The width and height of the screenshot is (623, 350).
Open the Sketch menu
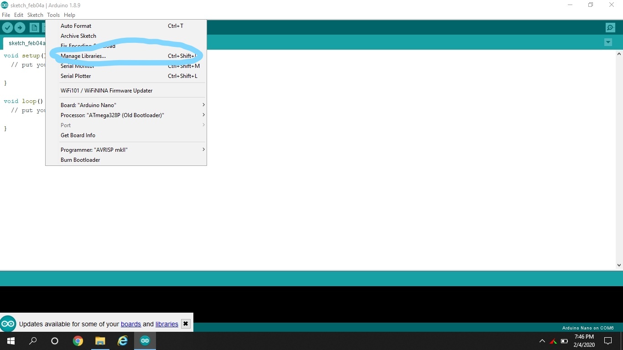[35, 15]
